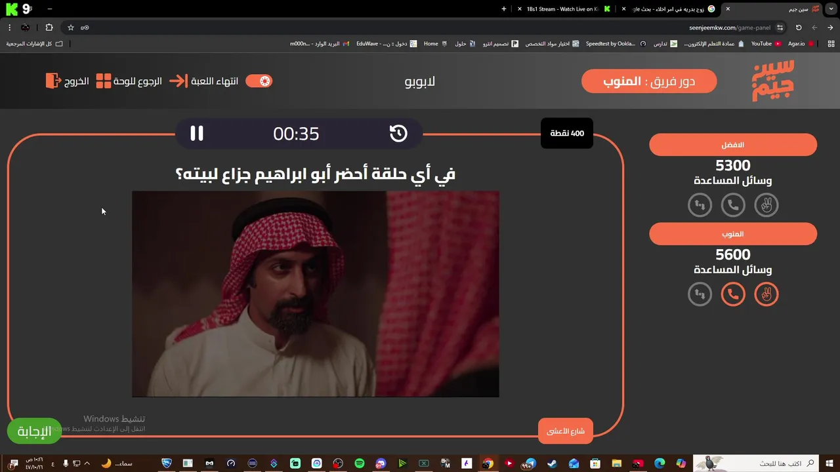Pause the question countdown timer
Image resolution: width=840 pixels, height=472 pixels.
(197, 134)
